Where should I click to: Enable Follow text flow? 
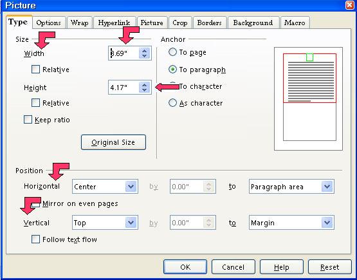[x=35, y=239]
